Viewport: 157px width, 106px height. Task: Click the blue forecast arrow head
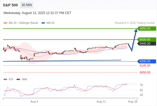click(x=136, y=30)
